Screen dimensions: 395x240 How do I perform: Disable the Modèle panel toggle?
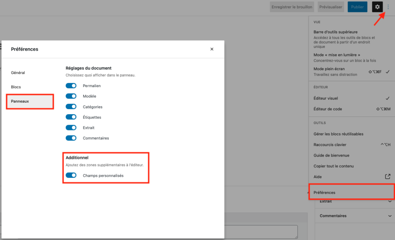pyautogui.click(x=71, y=96)
